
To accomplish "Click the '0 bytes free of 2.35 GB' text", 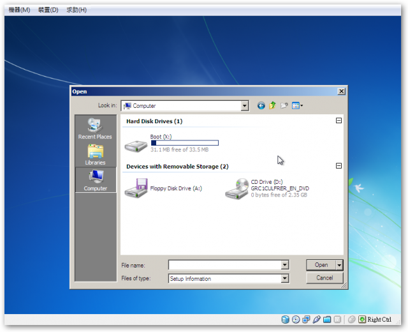I will click(279, 195).
